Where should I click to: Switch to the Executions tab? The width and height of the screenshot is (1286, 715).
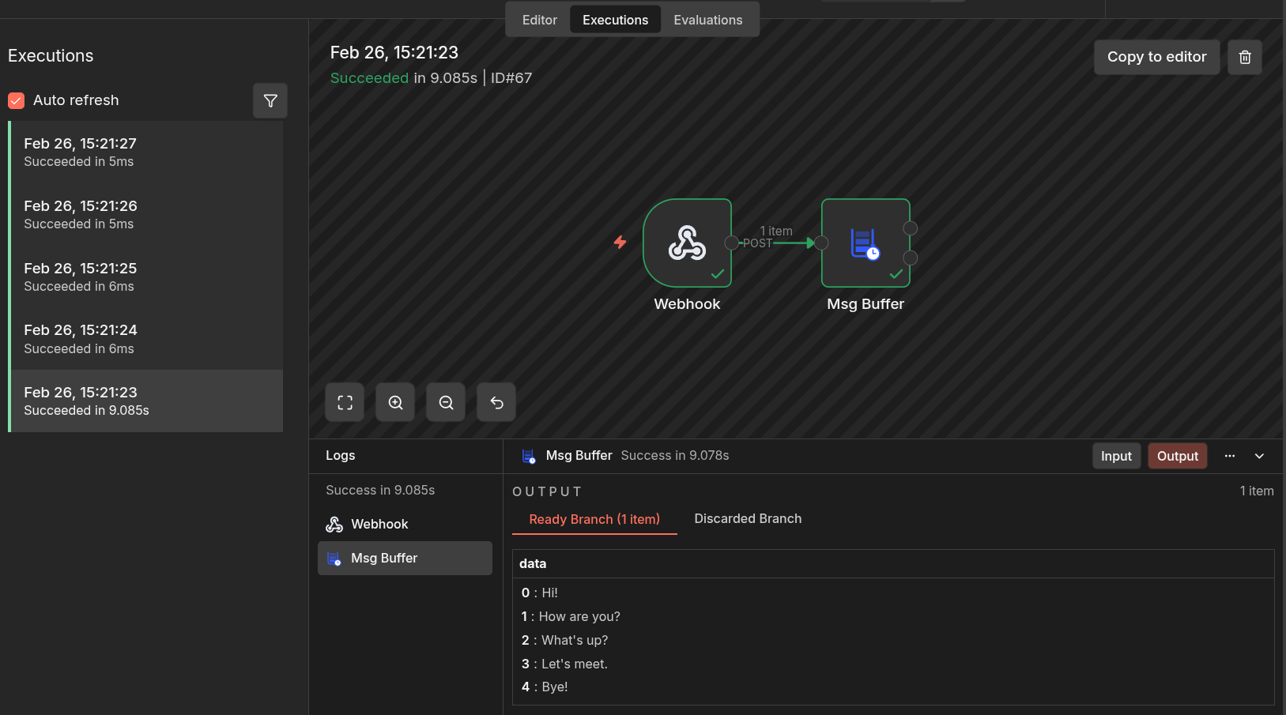[x=616, y=20]
